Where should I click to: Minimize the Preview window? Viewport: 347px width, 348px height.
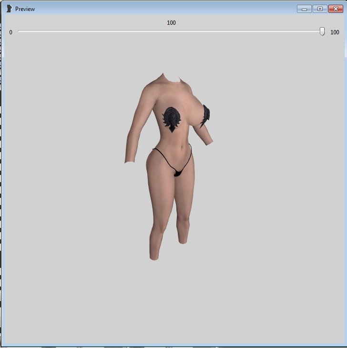click(304, 9)
